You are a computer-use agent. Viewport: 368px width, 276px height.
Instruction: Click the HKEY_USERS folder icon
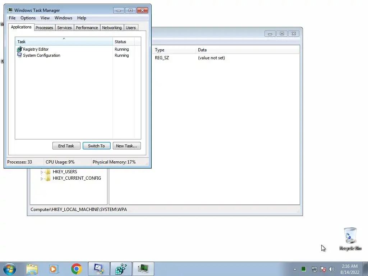click(x=48, y=172)
